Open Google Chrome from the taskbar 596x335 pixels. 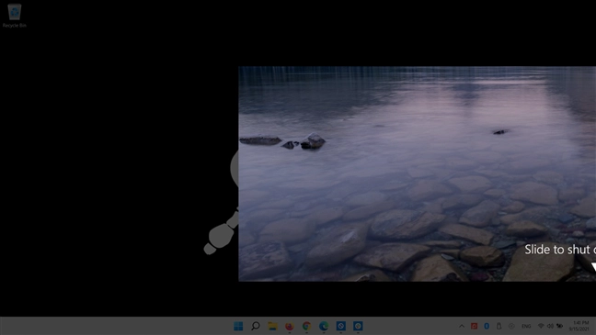click(307, 326)
